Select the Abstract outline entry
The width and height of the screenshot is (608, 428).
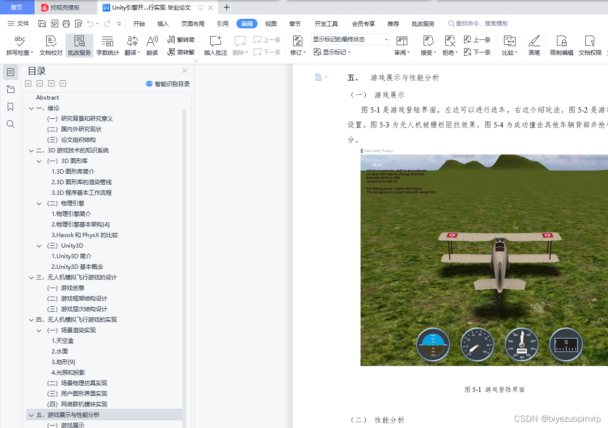click(x=48, y=98)
